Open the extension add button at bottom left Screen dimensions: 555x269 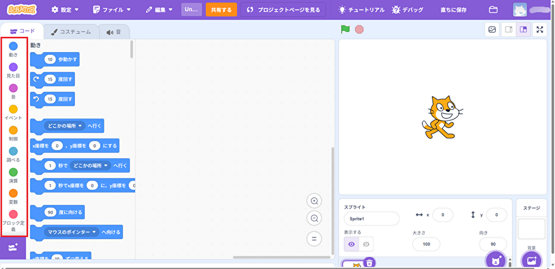tap(13, 248)
